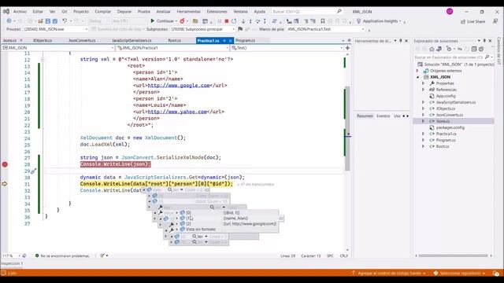
Task: Click the split editor plus icon
Action: pyautogui.click(x=347, y=48)
